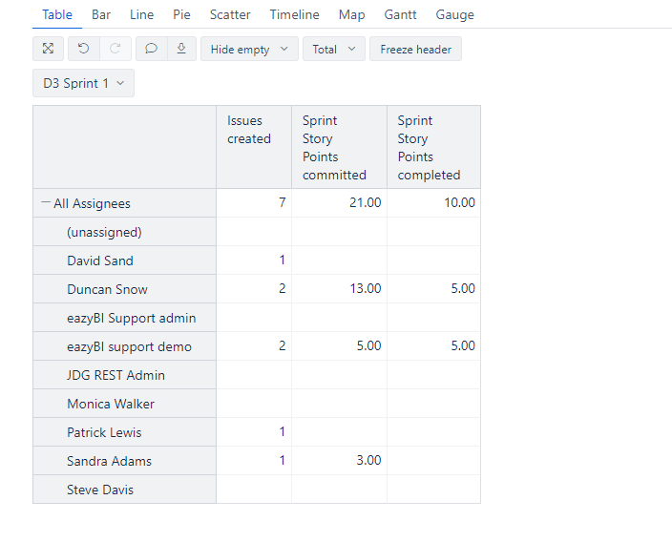Viewport: 672px width, 542px height.
Task: Undo the last report change
Action: point(84,49)
